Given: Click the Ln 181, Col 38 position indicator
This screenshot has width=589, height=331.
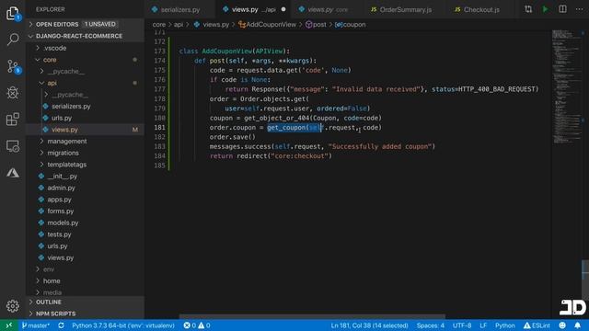Looking at the screenshot, I should 369,325.
